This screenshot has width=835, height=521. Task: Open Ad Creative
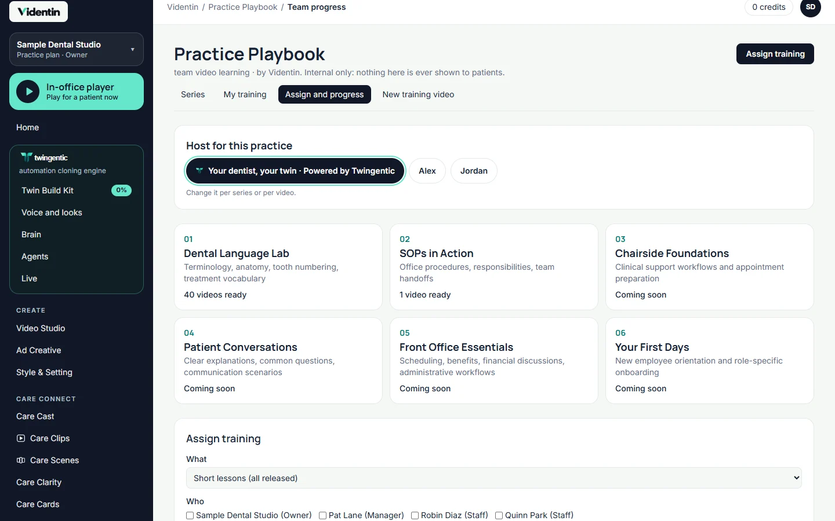click(77, 350)
